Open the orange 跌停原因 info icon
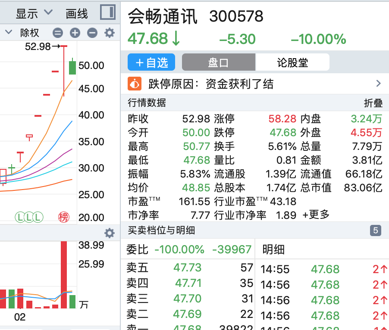 coord(135,84)
